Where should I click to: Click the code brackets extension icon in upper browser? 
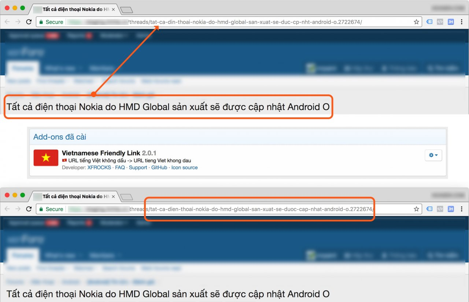point(440,22)
